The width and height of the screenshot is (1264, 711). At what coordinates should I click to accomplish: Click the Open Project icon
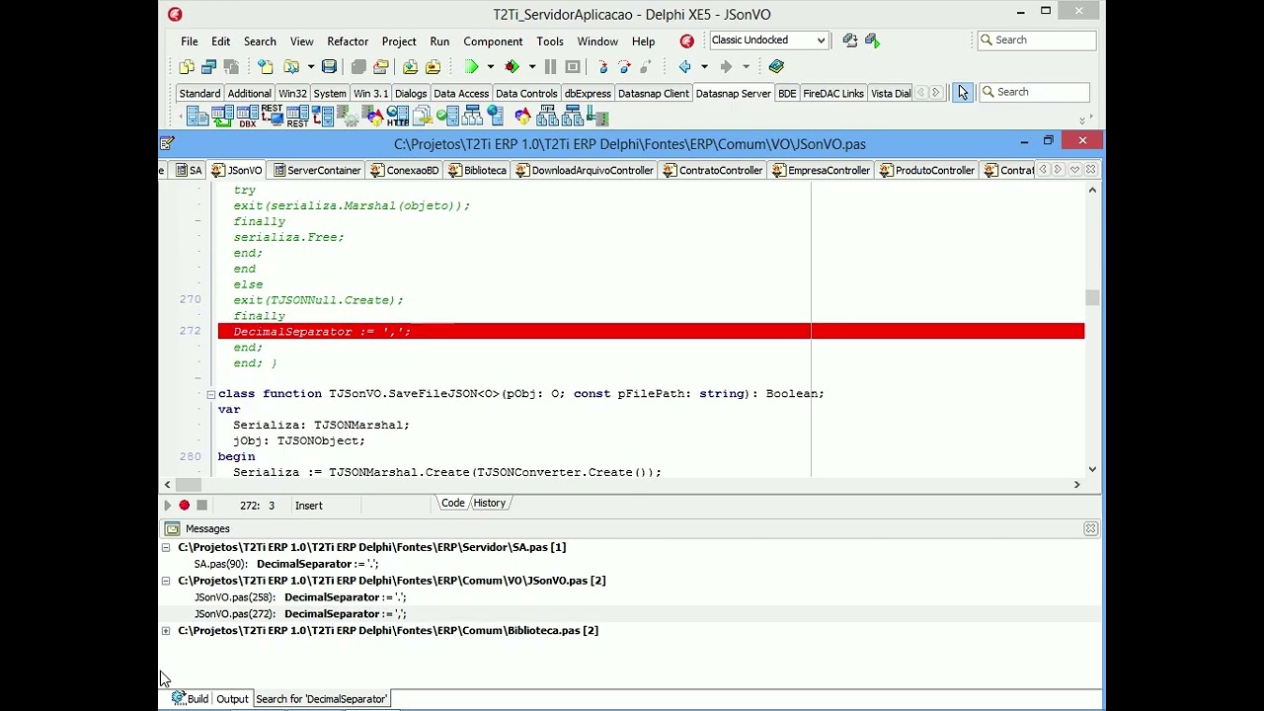[x=380, y=66]
